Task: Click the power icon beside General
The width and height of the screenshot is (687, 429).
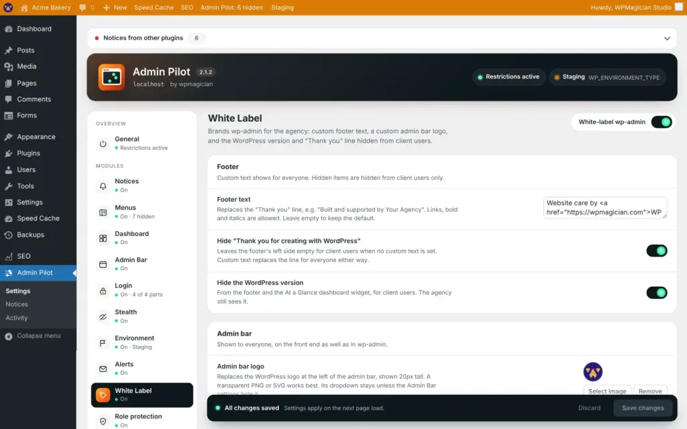Action: (103, 143)
